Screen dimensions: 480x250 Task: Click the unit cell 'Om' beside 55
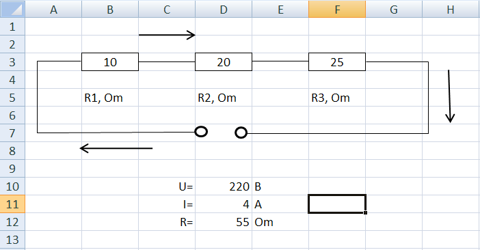pyautogui.click(x=280, y=221)
